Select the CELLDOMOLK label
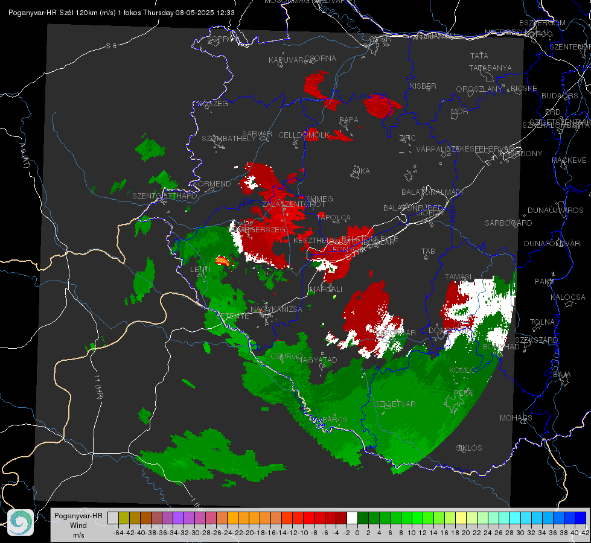Image resolution: width=591 pixels, height=543 pixels. (x=304, y=135)
